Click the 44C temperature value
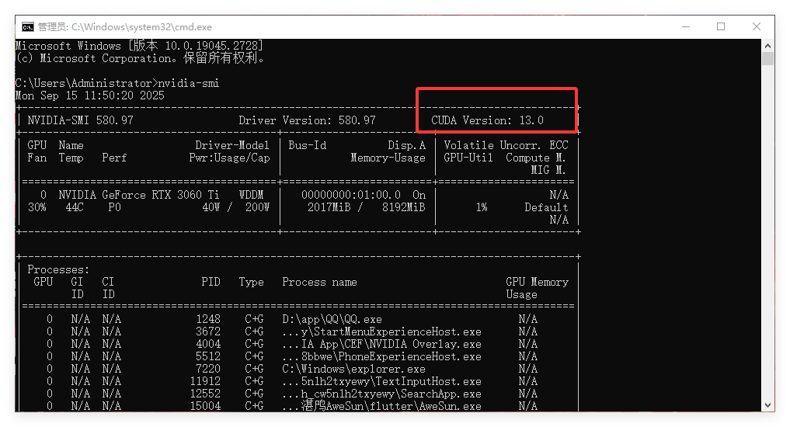790x427 pixels. pos(74,207)
